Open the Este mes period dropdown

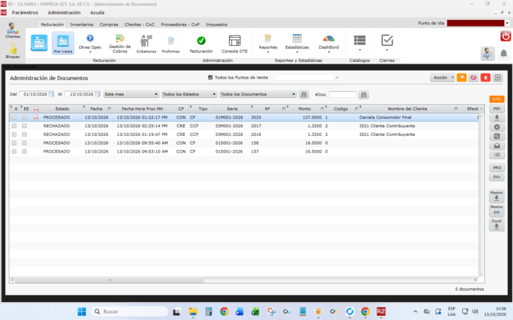pos(131,95)
